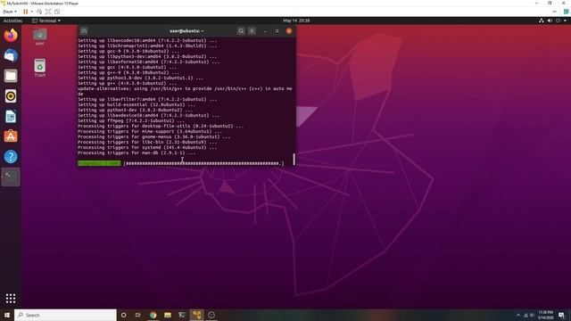Maximize the terminal window
Viewport: 571px width, 321px height.
pyautogui.click(x=277, y=31)
